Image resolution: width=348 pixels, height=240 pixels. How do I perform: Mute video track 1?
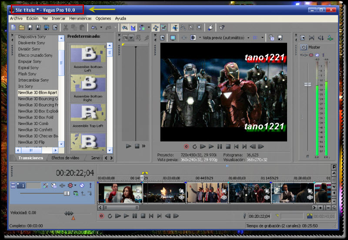82,186
